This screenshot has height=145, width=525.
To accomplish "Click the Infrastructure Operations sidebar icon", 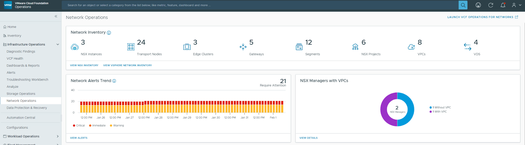I will [x=5, y=45].
